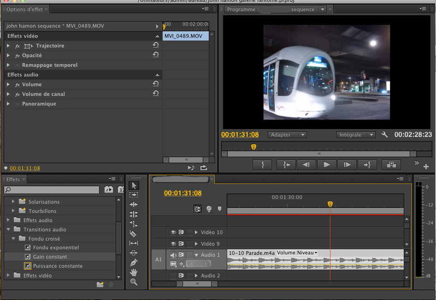Switch to the Effets panel tab

(13, 179)
